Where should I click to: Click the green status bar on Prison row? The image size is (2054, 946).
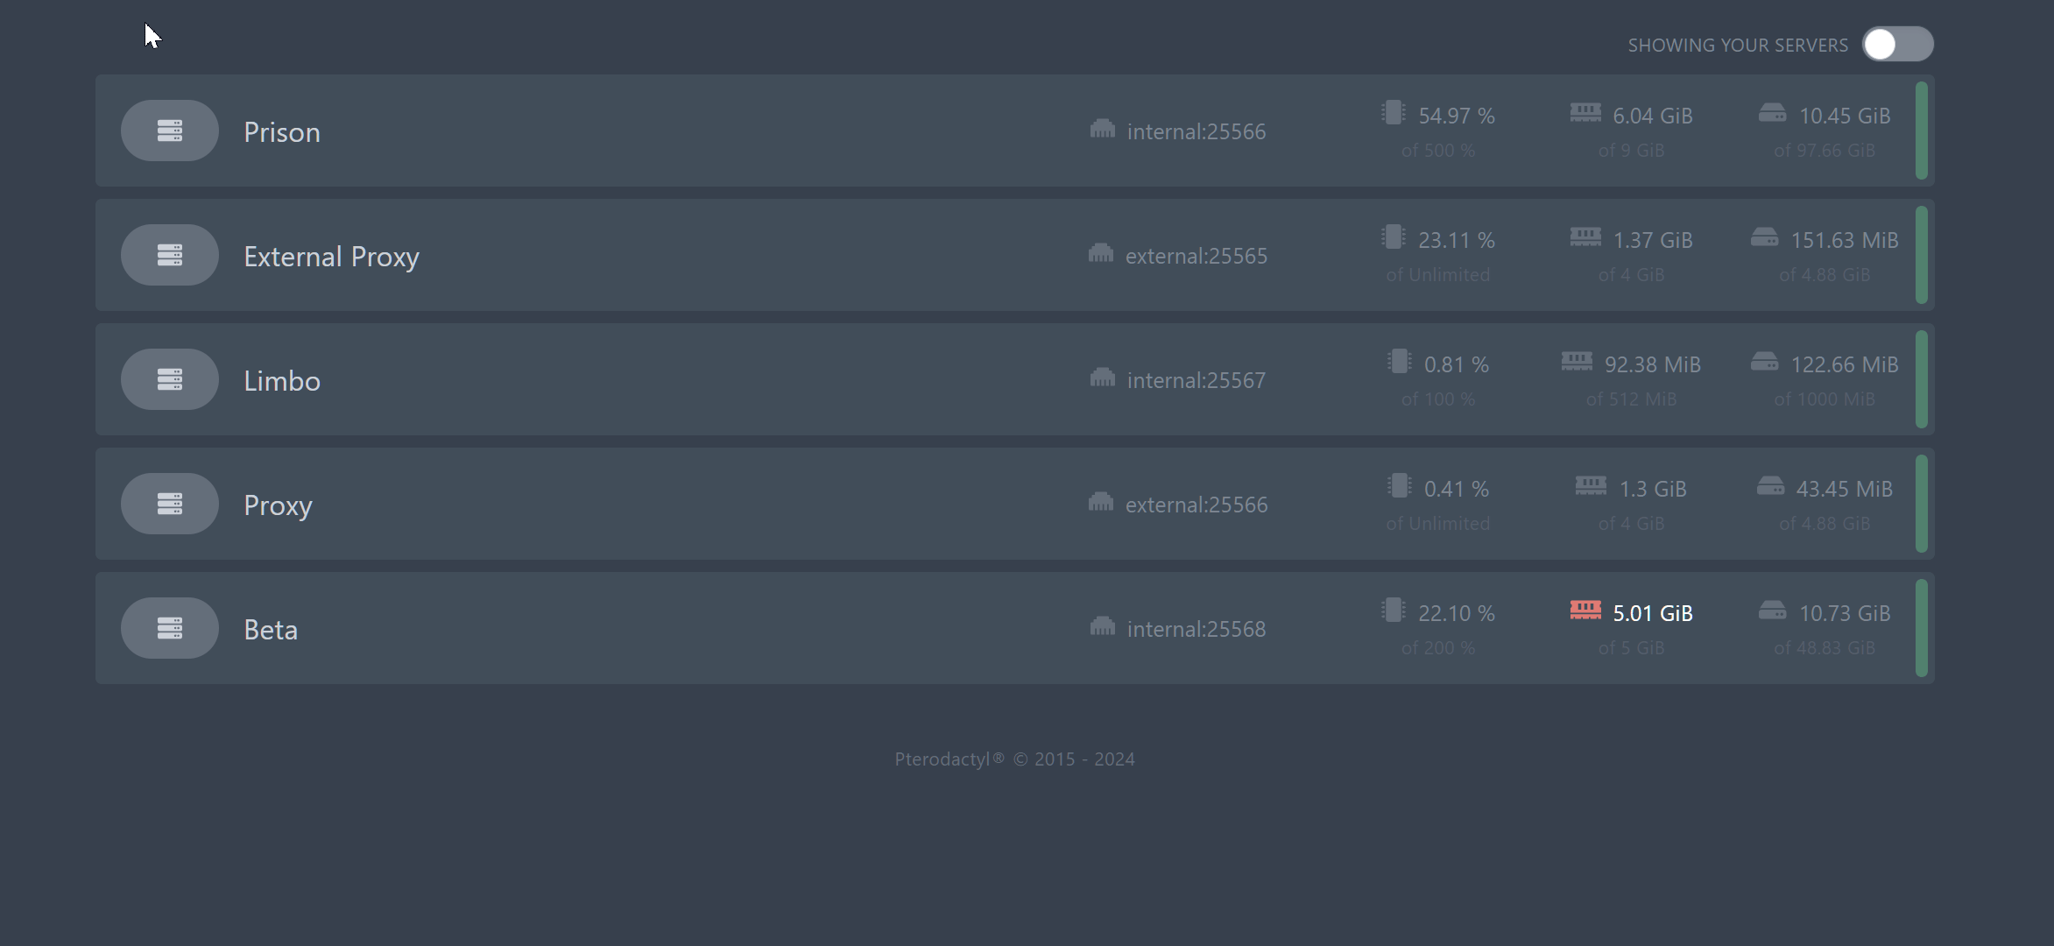coord(1921,131)
